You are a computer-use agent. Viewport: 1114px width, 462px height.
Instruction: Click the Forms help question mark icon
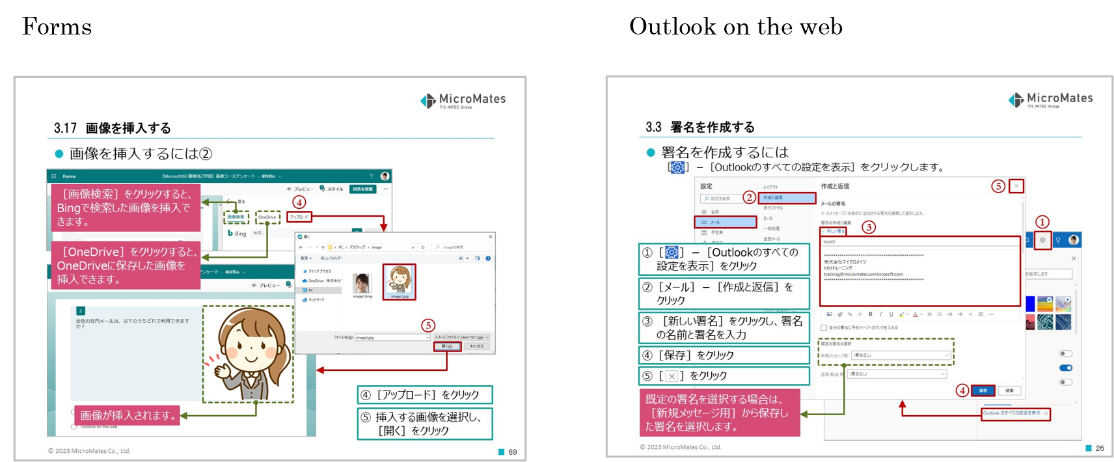click(372, 176)
